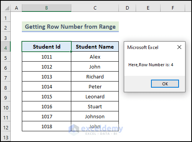Select the cell with name Johnson
The height and width of the screenshot is (142, 192).
click(x=95, y=116)
